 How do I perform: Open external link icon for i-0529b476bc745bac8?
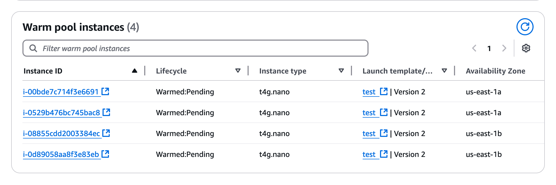107,112
